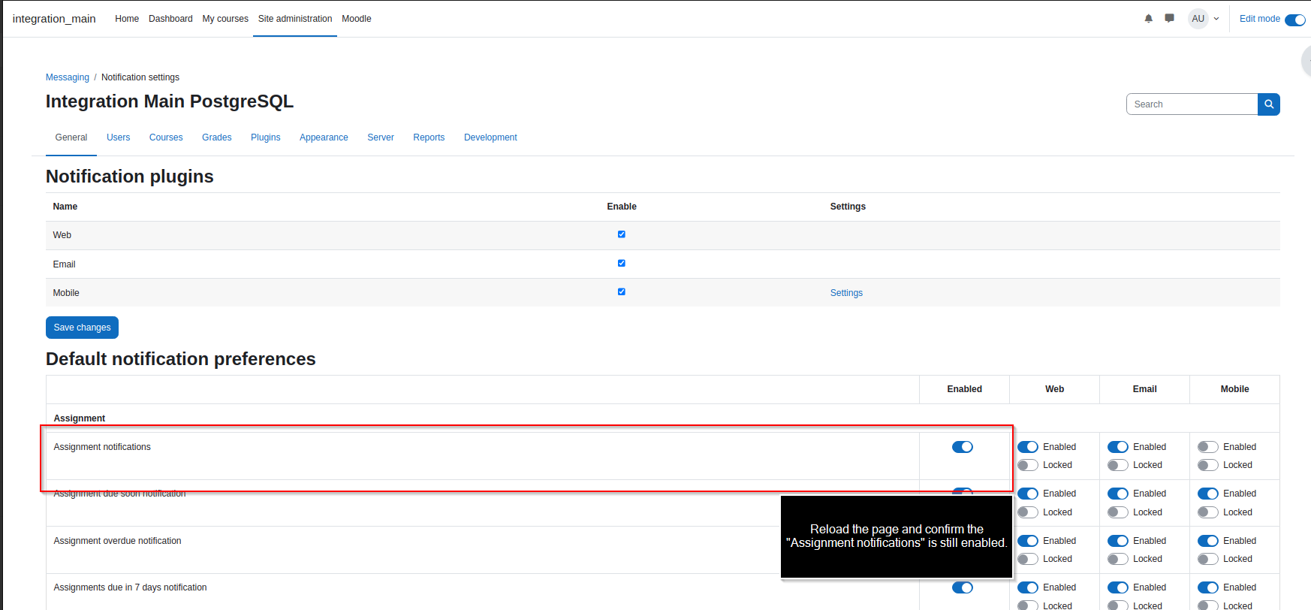
Task: Go to Home in top navigation
Action: (x=127, y=19)
